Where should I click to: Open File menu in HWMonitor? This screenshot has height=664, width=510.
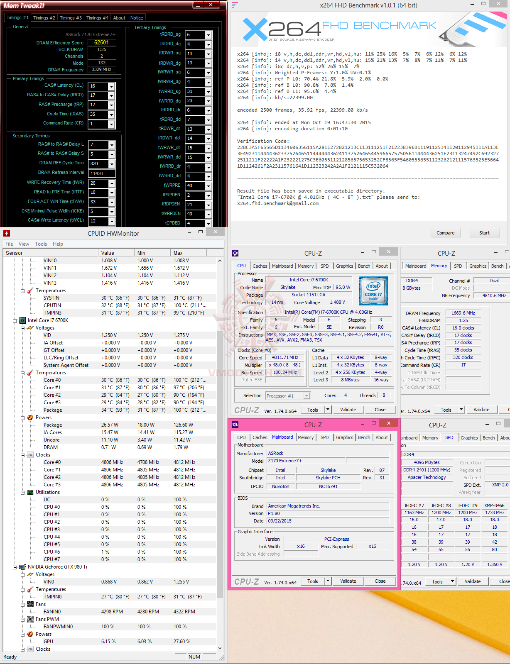pyautogui.click(x=9, y=244)
